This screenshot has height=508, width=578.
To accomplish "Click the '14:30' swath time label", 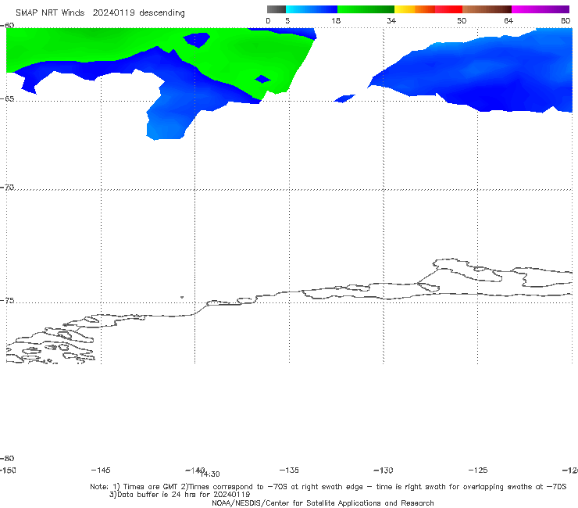I will [x=210, y=474].
